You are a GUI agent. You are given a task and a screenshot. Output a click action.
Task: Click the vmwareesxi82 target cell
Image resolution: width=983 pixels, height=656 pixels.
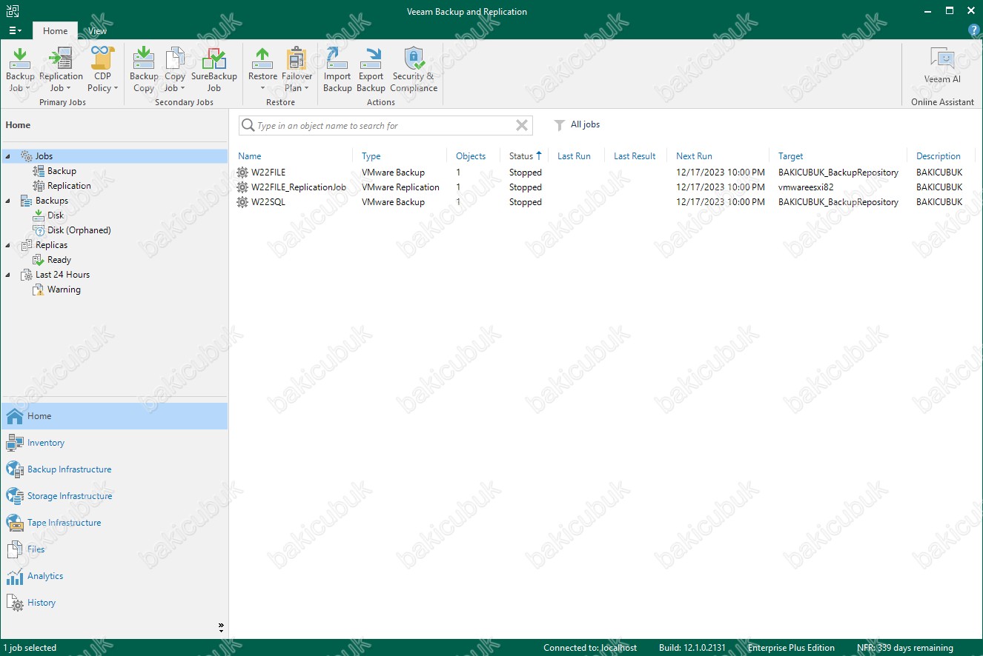[x=806, y=187]
